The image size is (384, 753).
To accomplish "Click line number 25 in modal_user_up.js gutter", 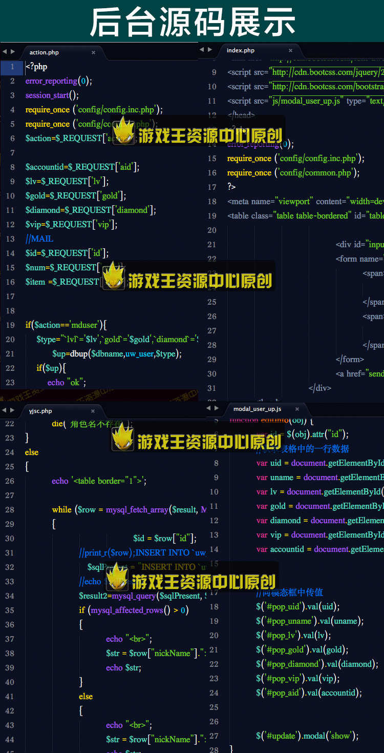I will pos(214,707).
